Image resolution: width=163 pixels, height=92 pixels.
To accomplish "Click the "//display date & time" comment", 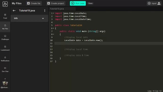I will [x=77, y=55].
